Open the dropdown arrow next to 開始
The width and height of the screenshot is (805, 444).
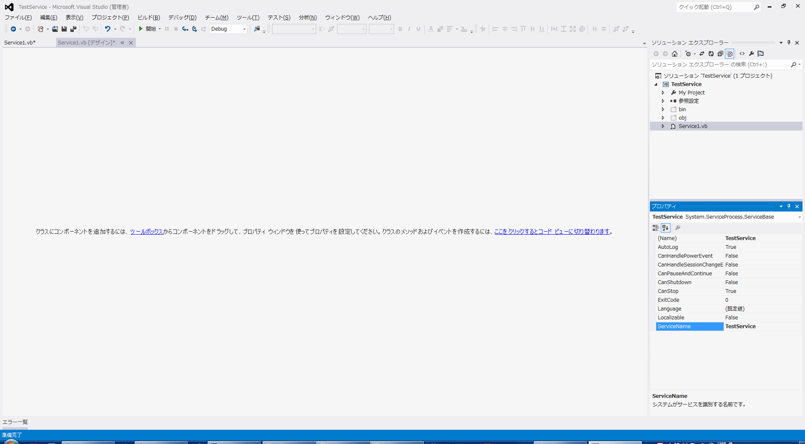pyautogui.click(x=160, y=29)
